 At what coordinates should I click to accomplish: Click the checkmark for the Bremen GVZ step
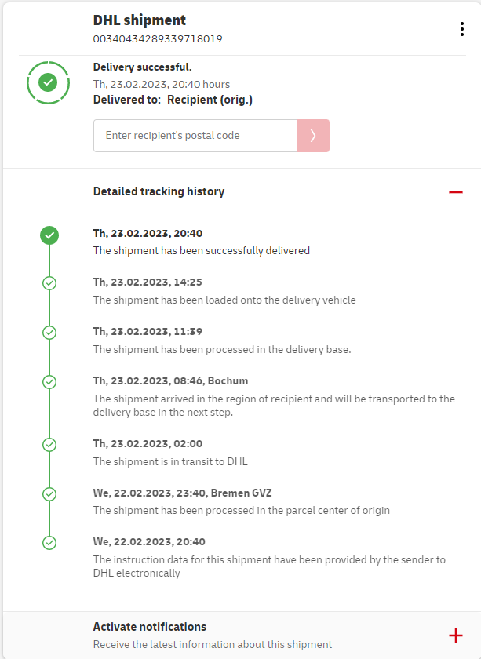click(49, 494)
